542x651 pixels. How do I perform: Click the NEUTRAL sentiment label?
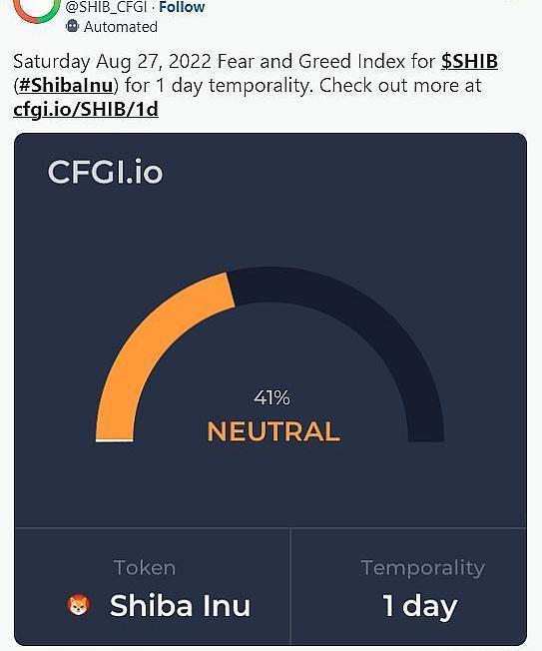tap(273, 431)
